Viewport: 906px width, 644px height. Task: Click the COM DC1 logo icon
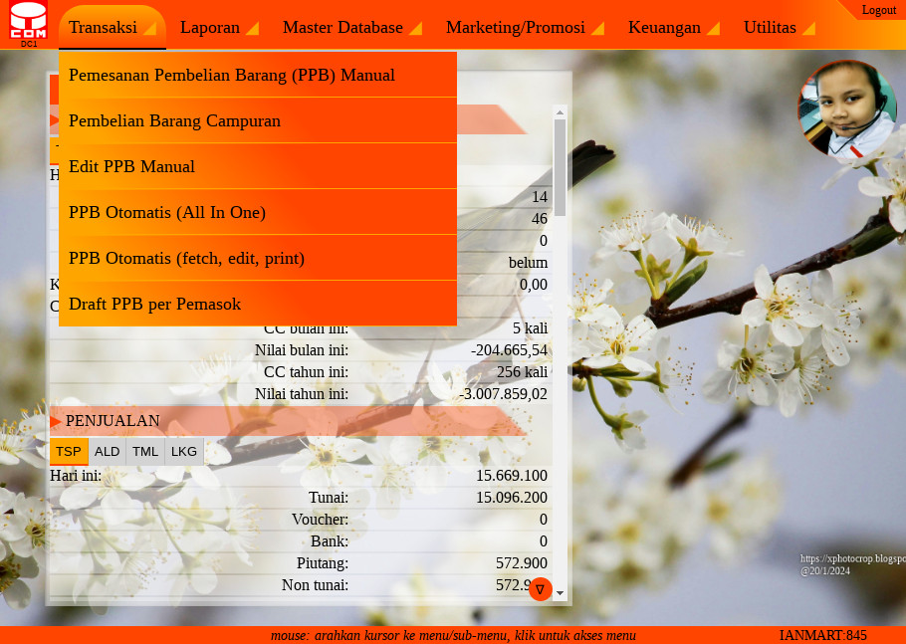tap(28, 24)
